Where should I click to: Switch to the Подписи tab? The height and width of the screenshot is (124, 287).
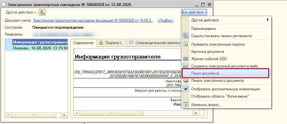click(x=111, y=43)
